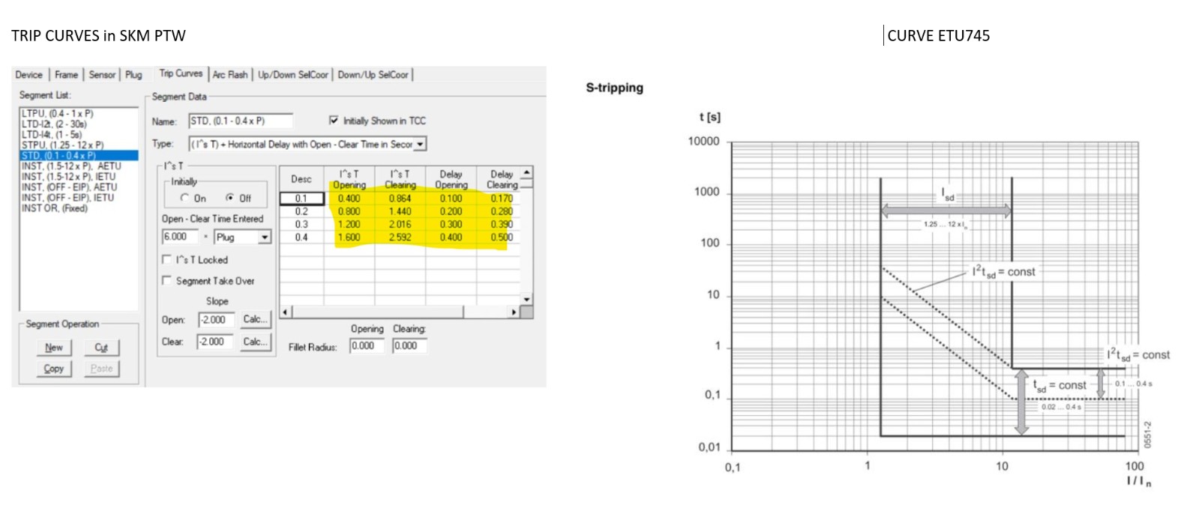Click I^s T Clearing column header
Image resolution: width=1184 pixels, height=505 pixels.
(400, 179)
